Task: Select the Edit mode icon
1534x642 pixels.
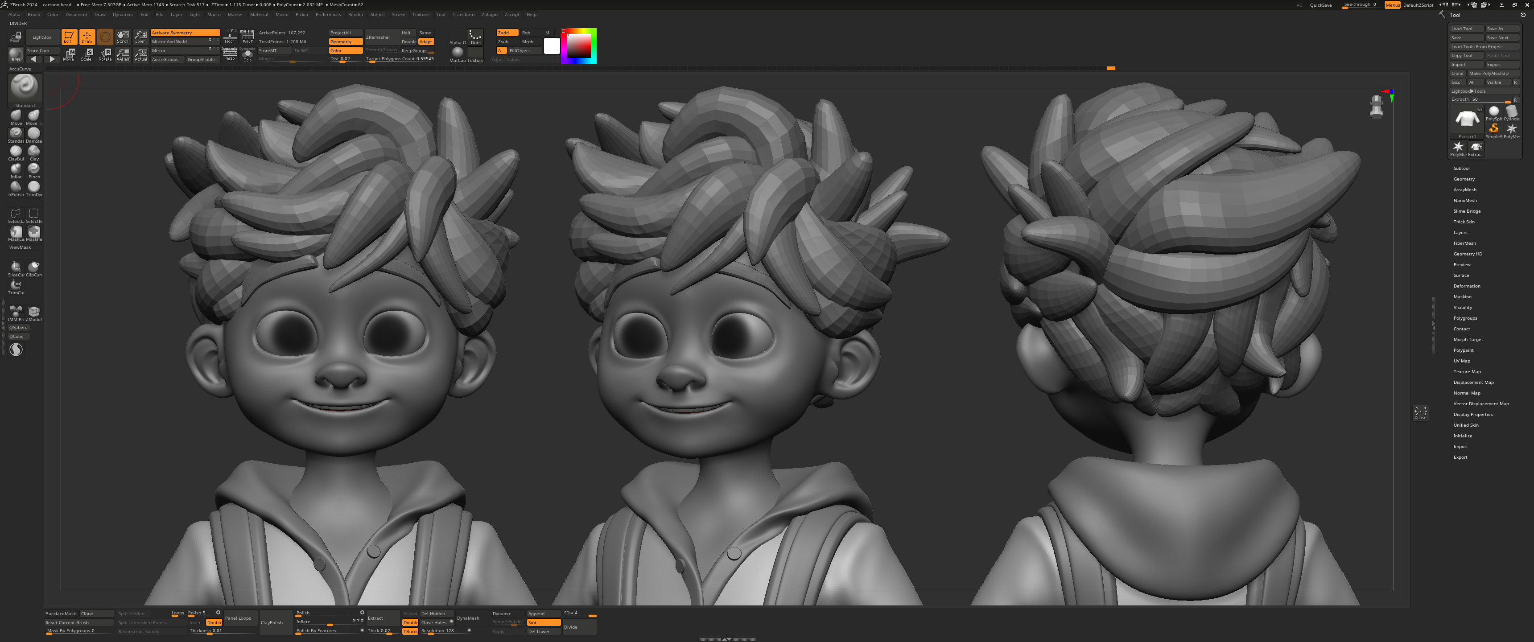Action: [69, 37]
